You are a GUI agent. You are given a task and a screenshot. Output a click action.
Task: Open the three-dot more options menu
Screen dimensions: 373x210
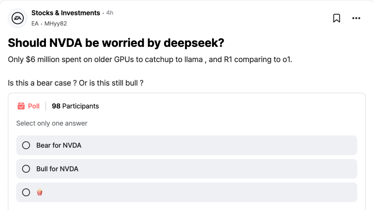356,18
